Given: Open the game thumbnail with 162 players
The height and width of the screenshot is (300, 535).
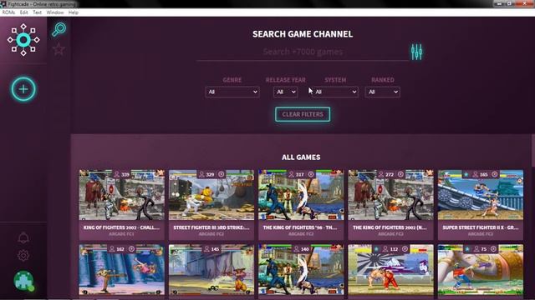Looking at the screenshot, I should point(121,269).
